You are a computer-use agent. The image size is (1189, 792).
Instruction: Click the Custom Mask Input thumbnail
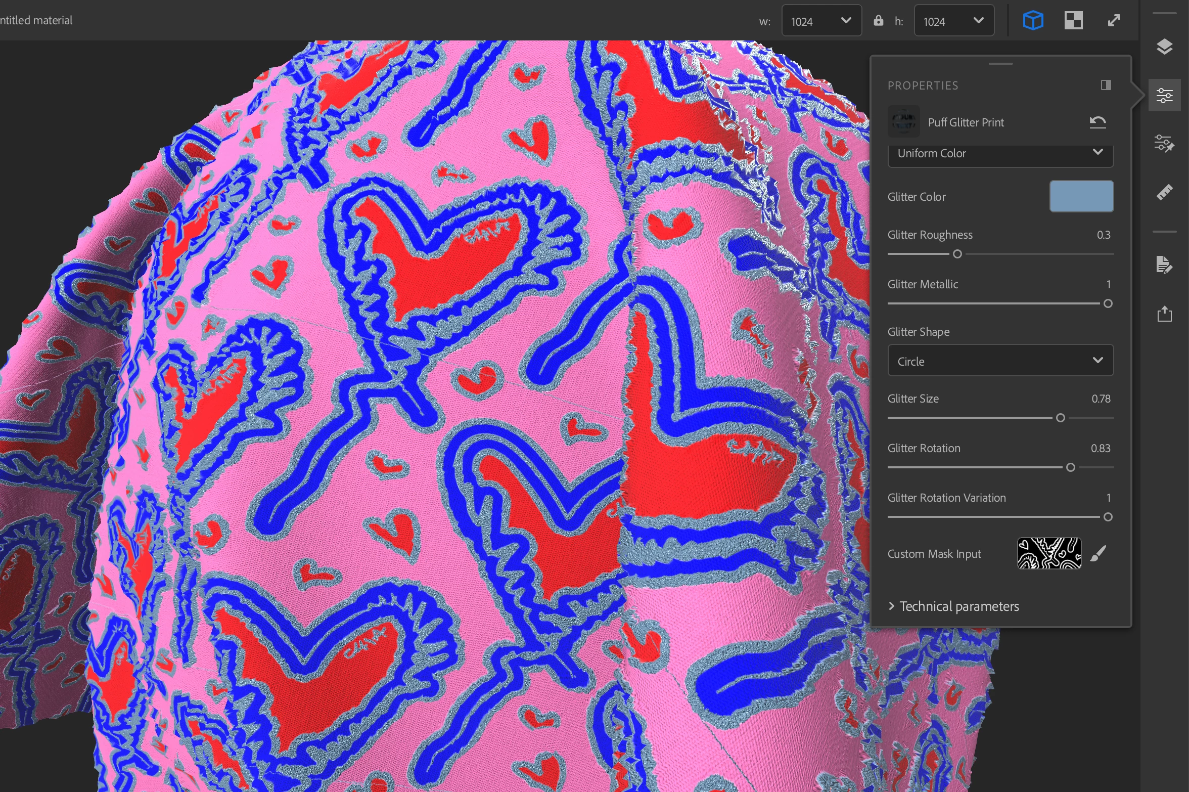1049,553
